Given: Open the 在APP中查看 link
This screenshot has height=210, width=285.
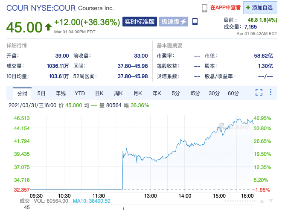Looking at the screenshot, I should point(225,8).
